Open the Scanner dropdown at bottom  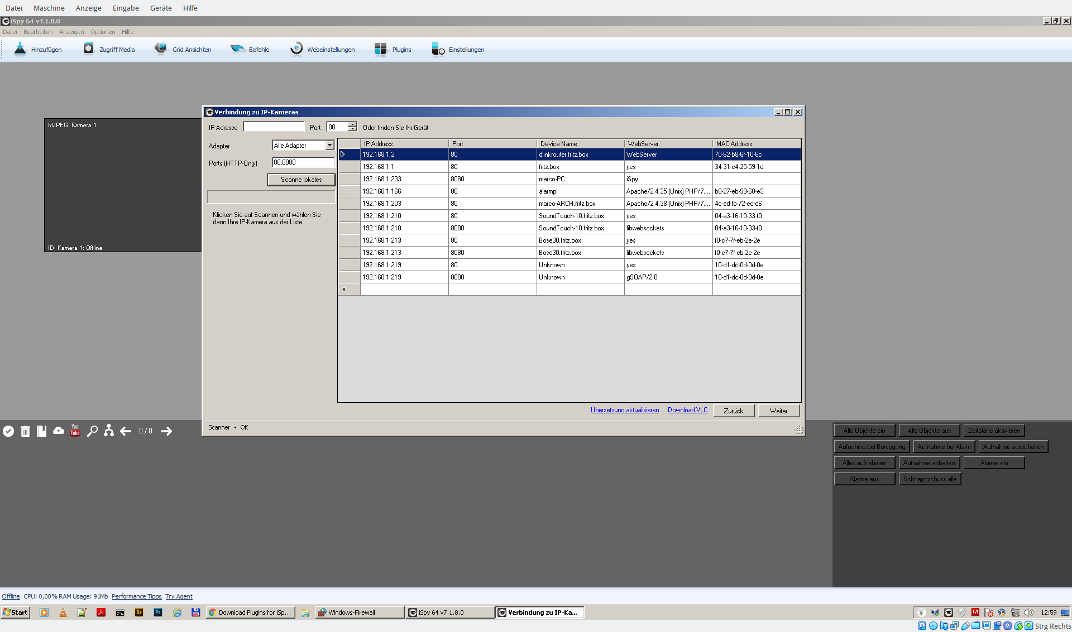coord(222,428)
